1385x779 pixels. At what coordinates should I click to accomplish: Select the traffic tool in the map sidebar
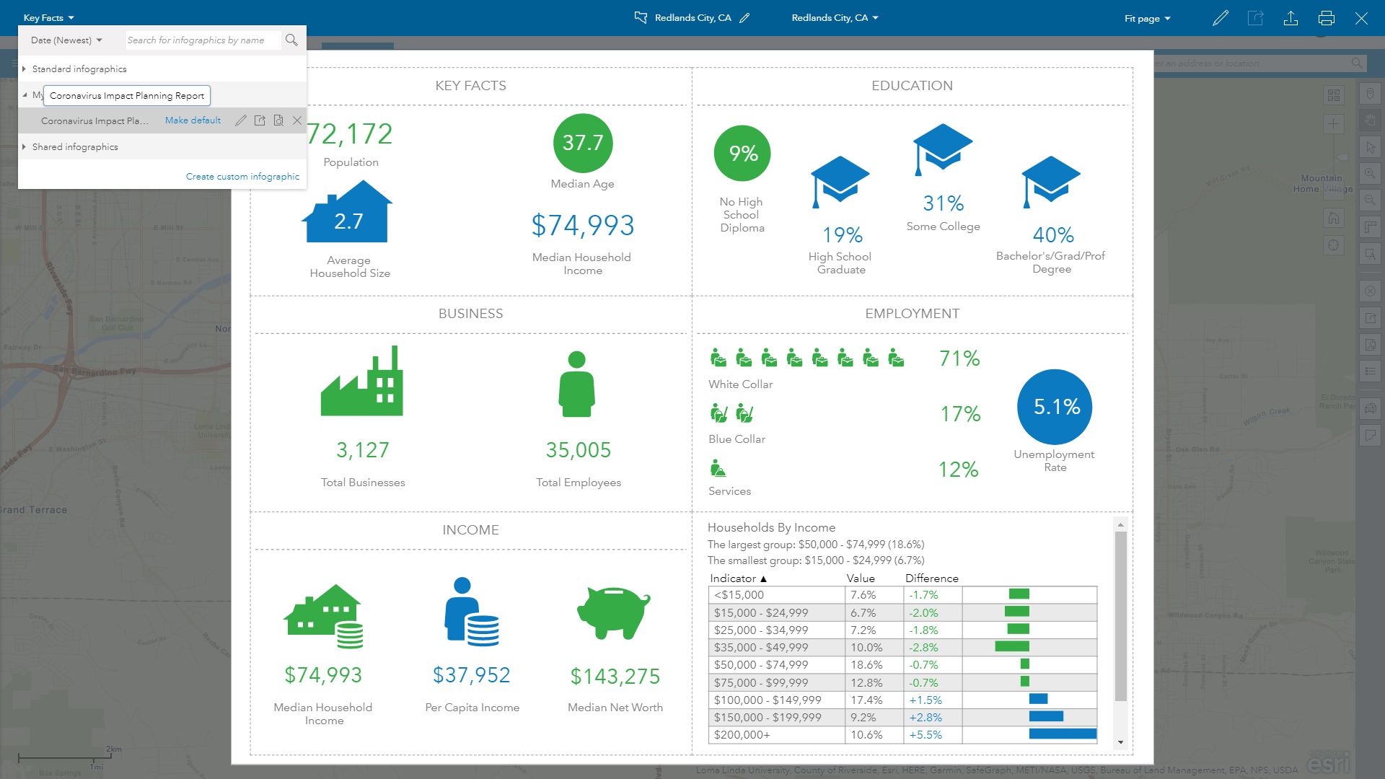(1370, 406)
